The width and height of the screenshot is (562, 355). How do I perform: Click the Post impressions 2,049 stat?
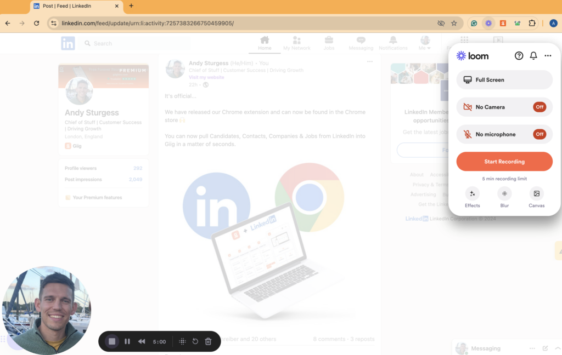click(103, 180)
